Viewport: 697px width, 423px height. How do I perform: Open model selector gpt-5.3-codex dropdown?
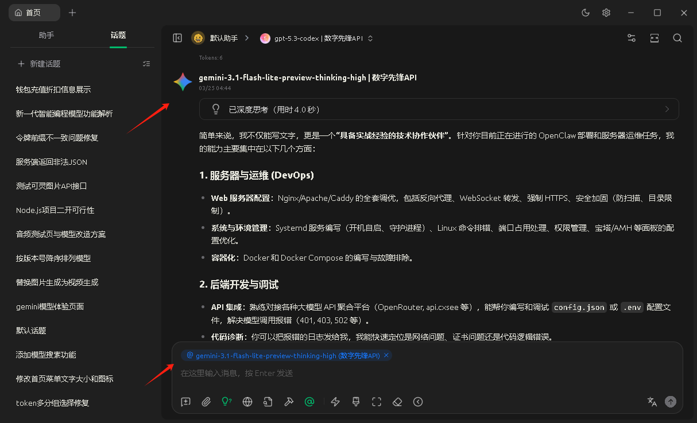click(316, 38)
